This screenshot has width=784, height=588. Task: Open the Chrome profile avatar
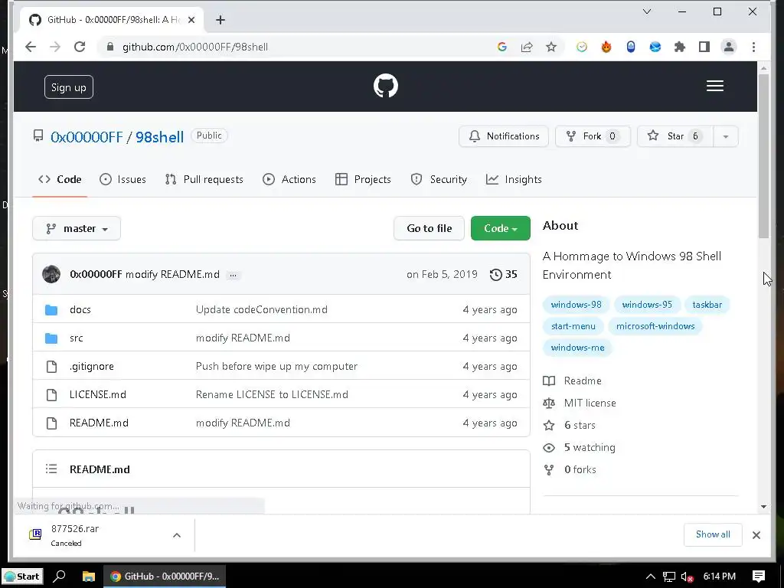[x=729, y=47]
